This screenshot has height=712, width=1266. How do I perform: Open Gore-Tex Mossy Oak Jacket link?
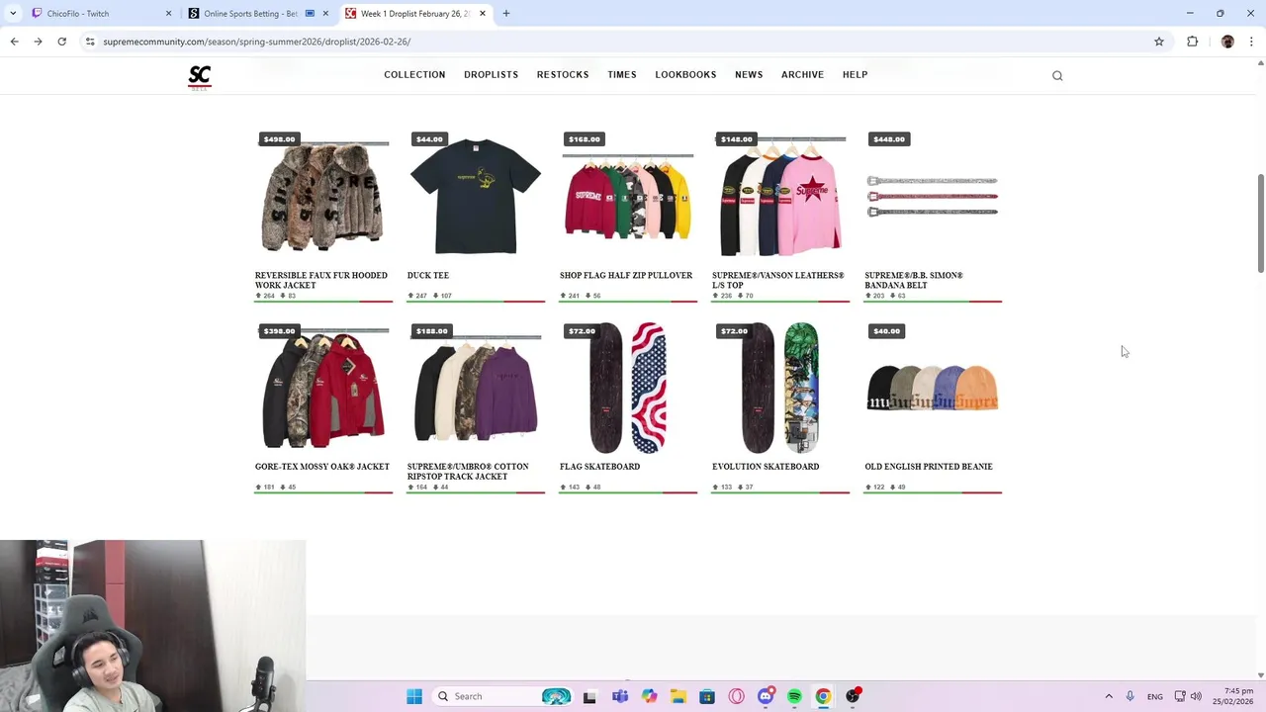click(322, 467)
